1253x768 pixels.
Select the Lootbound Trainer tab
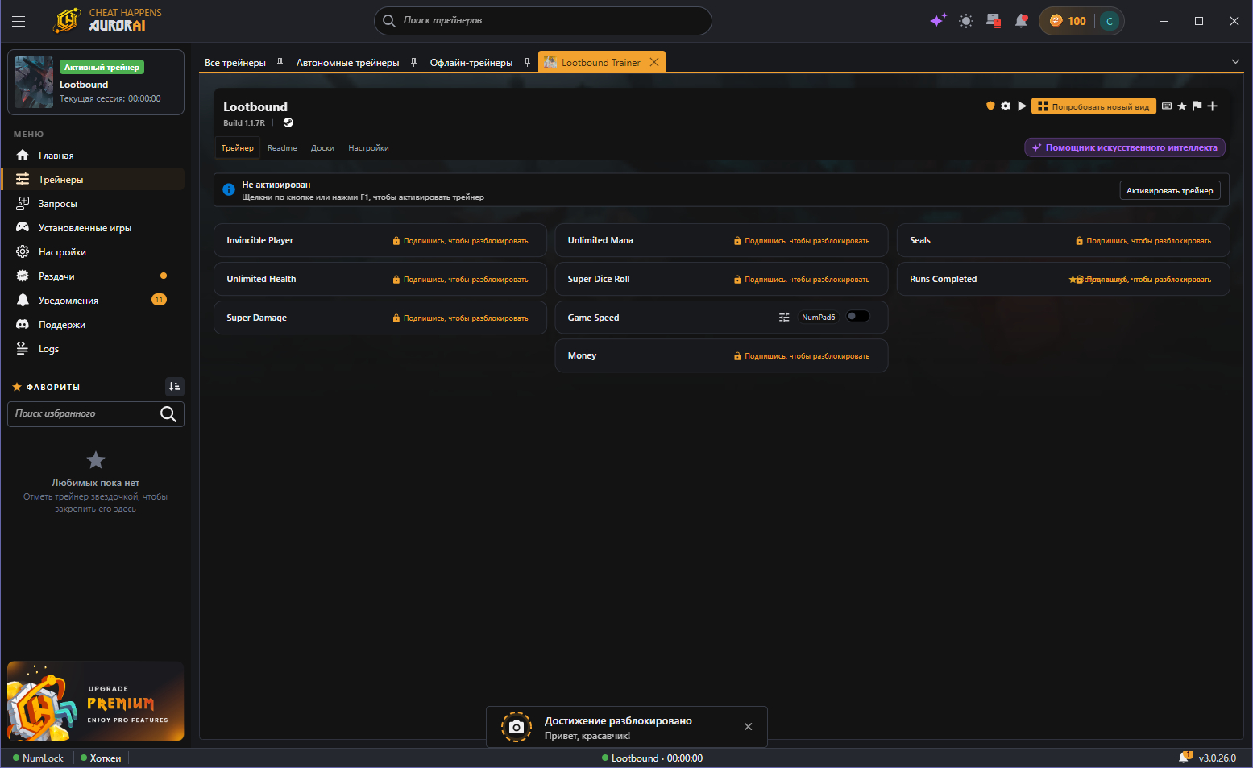coord(601,63)
